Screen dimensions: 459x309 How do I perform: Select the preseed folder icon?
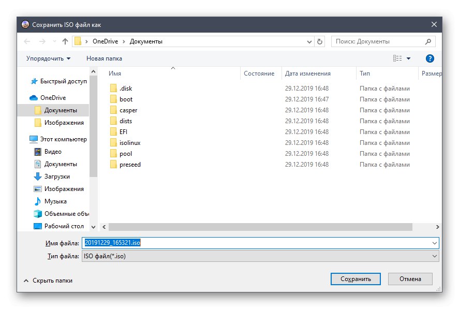(113, 164)
